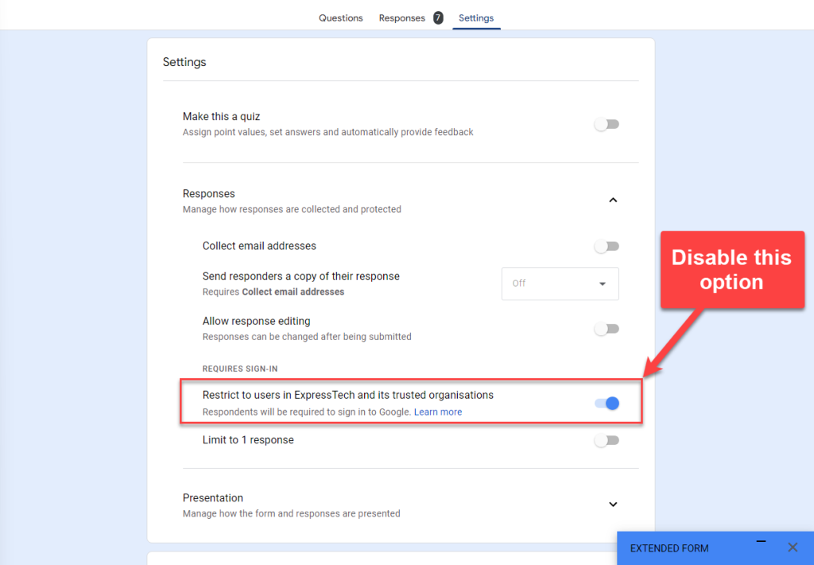Close the EXTENDED FORM popup
This screenshot has width=814, height=565.
792,548
